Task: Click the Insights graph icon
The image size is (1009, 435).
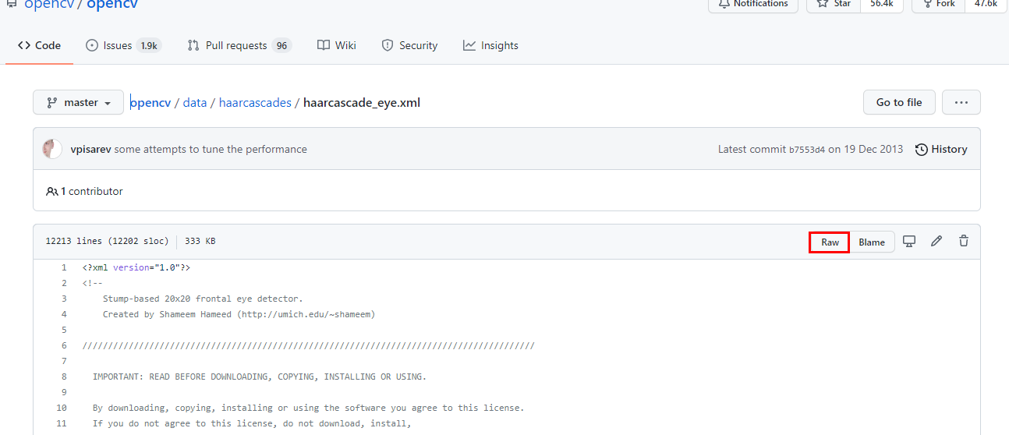Action: (x=469, y=45)
